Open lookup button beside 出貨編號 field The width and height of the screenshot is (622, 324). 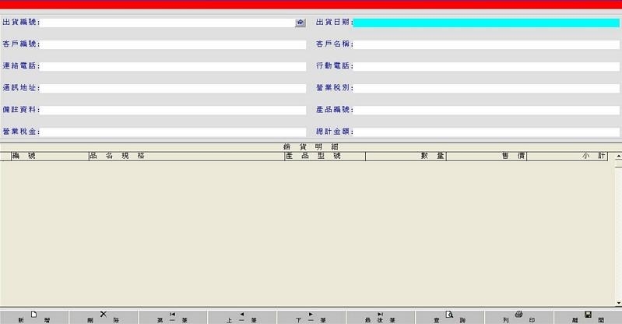[x=300, y=23]
